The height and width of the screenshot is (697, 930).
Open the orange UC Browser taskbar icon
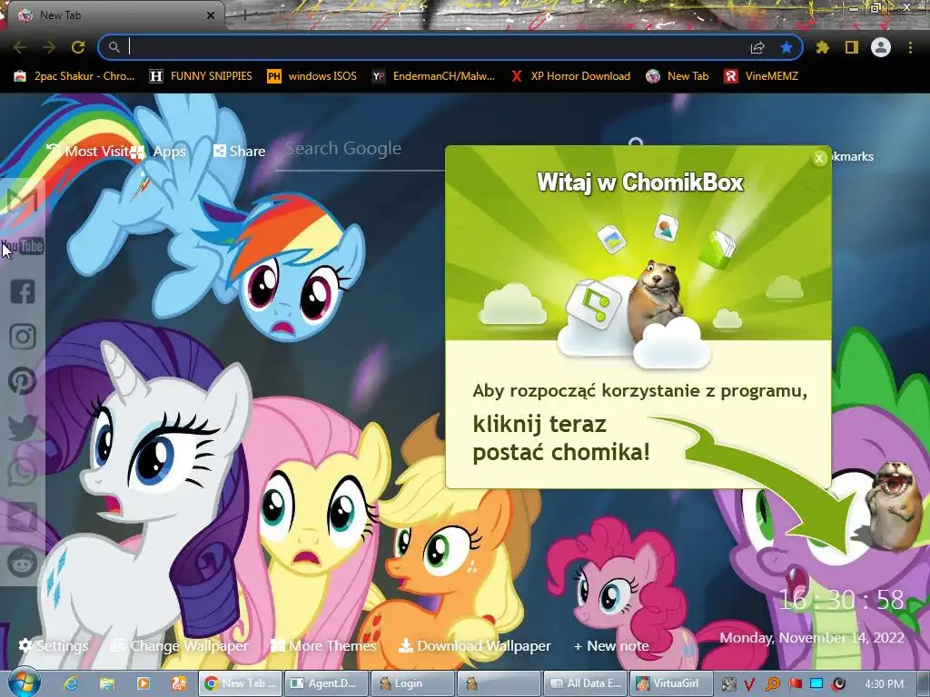179,683
